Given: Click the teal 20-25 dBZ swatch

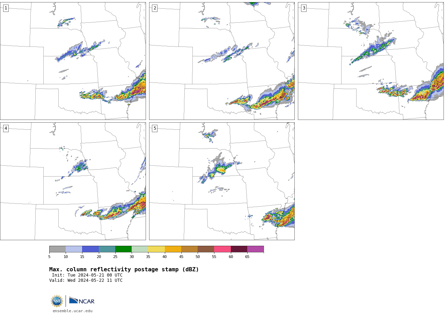Looking at the screenshot, I should [x=107, y=249].
